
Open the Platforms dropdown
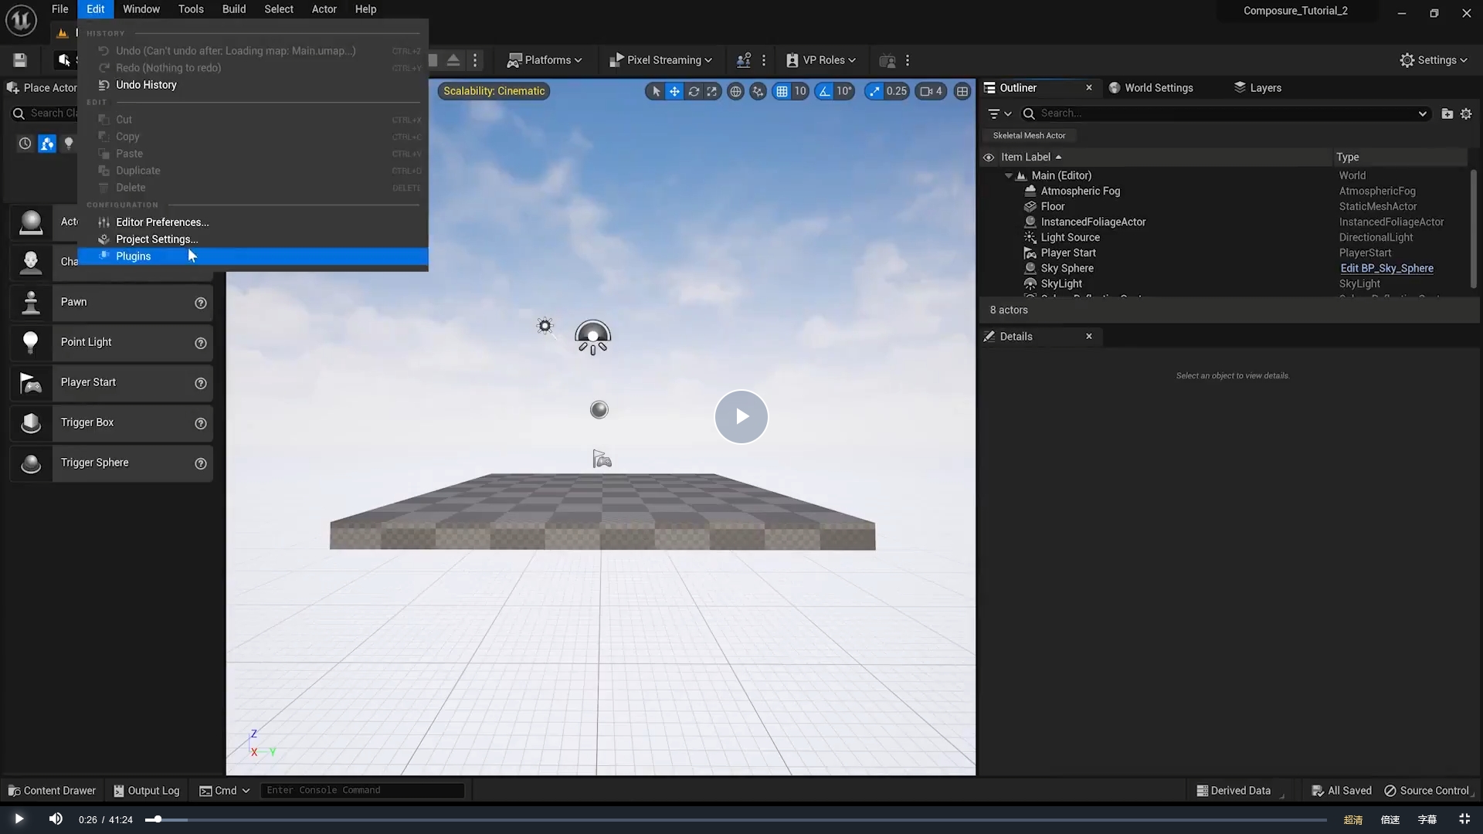[x=545, y=60]
